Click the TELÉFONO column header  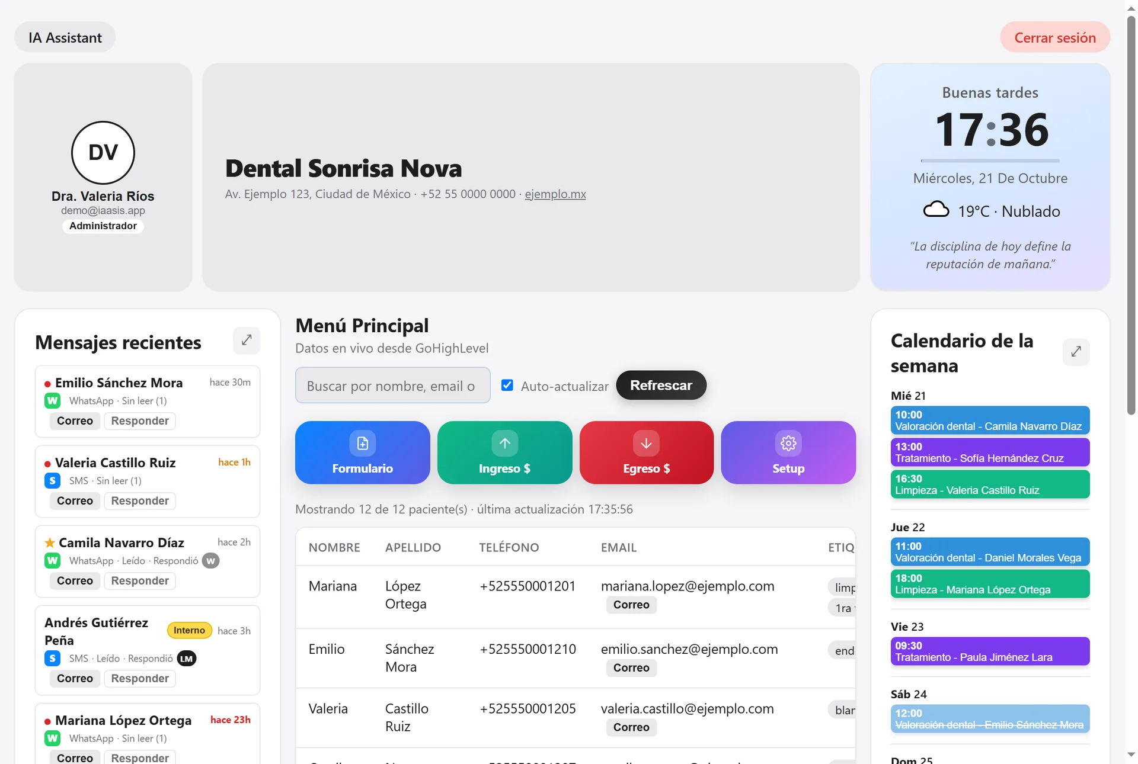509,548
